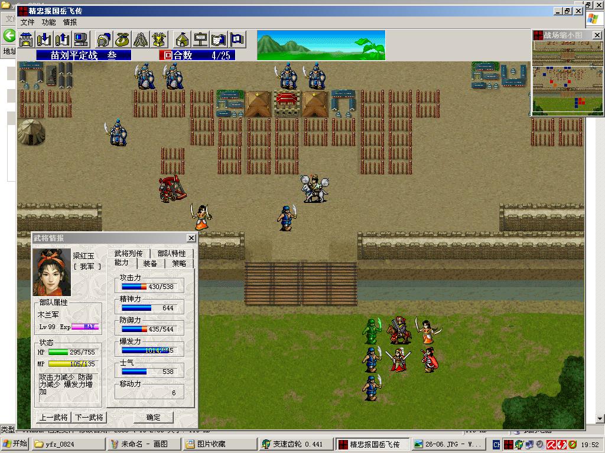Image resolution: width=605 pixels, height=453 pixels.
Task: Open the 情报 menu
Action: (x=70, y=22)
